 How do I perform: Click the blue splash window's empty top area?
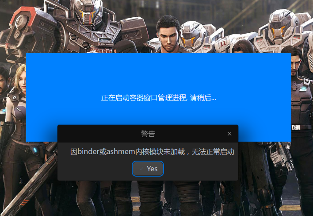[159, 70]
